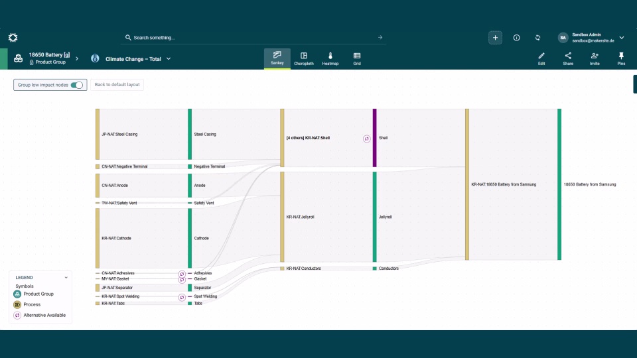Click the purple Shell node bar
This screenshot has width=637, height=358.
[374, 138]
